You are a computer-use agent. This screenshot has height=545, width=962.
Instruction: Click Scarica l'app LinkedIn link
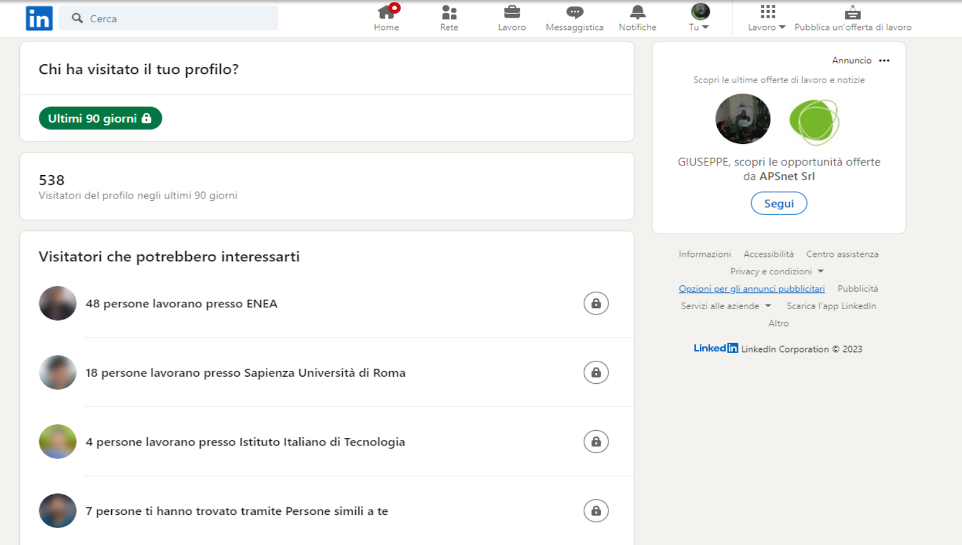[x=831, y=306]
